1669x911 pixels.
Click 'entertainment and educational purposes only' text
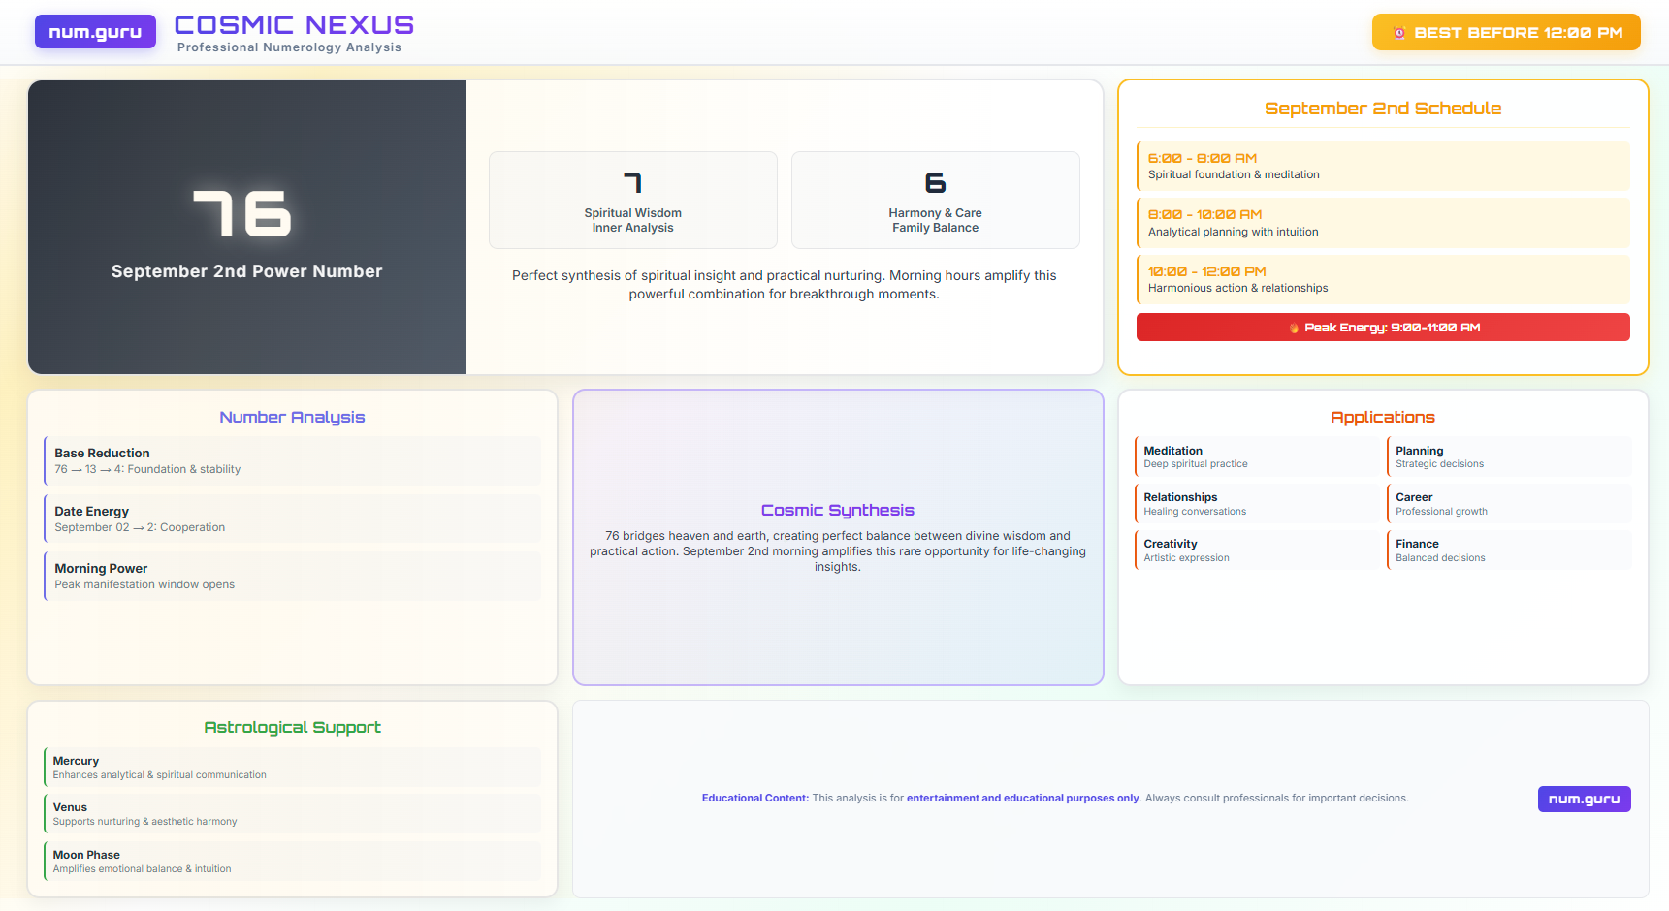point(1023,799)
